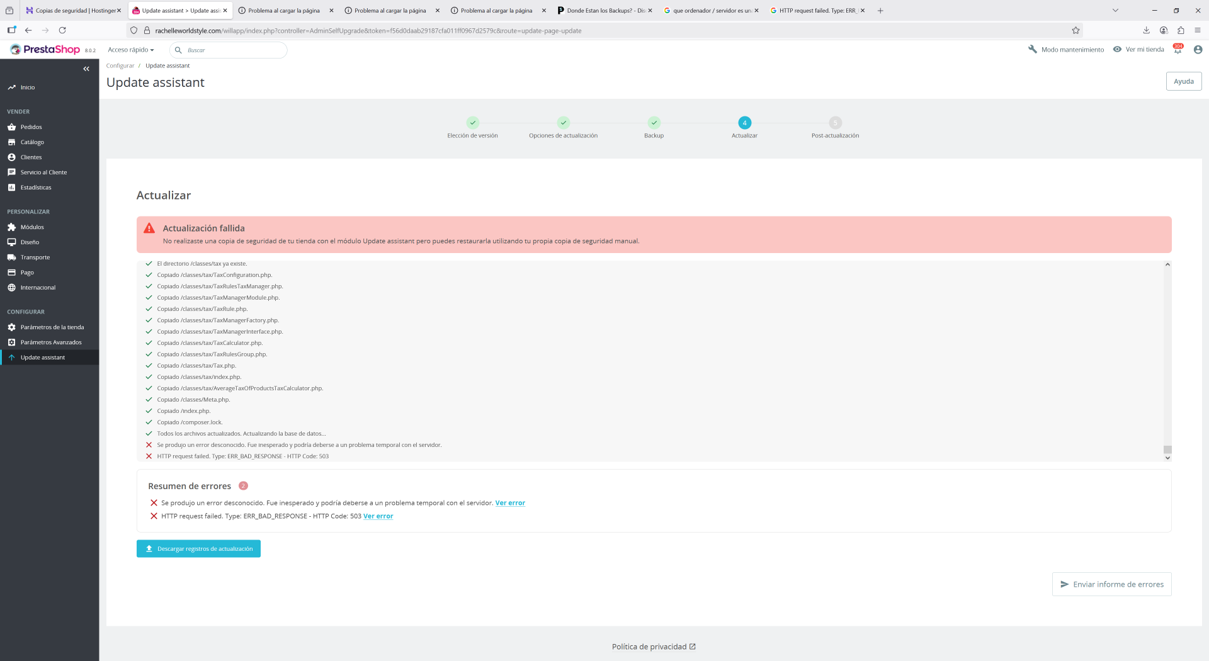Image resolution: width=1209 pixels, height=661 pixels.
Task: Click Enviar informe de errores button
Action: (x=1111, y=584)
